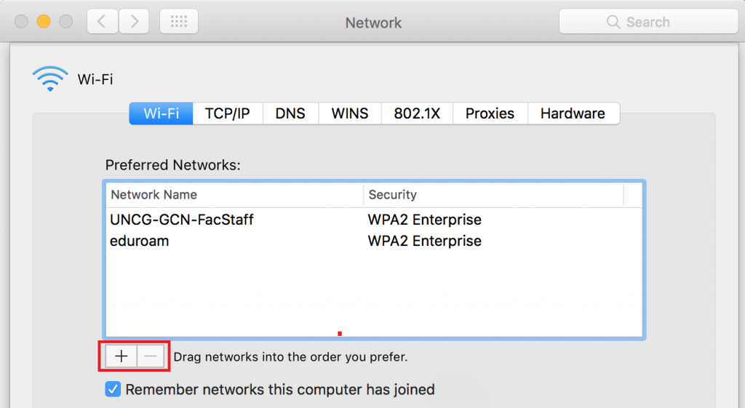The image size is (745, 408).
Task: Click the add network plus button
Action: click(121, 356)
